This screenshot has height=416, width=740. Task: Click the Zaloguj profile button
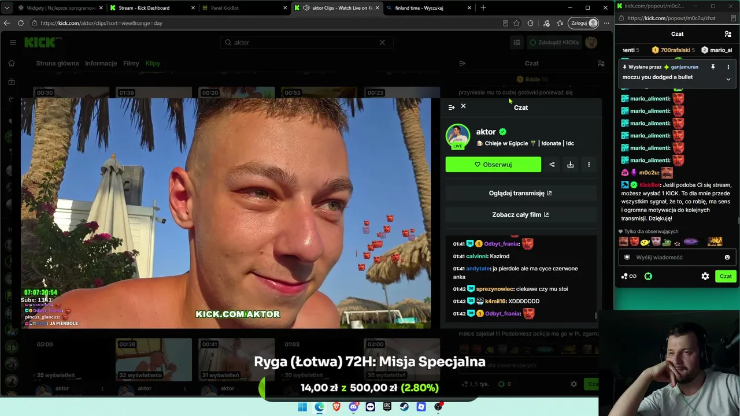coord(583,23)
